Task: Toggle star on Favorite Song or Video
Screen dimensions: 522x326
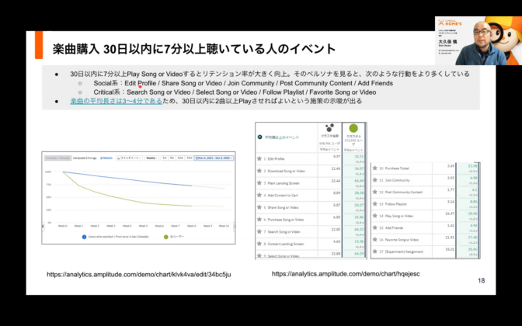Action: coord(373,241)
